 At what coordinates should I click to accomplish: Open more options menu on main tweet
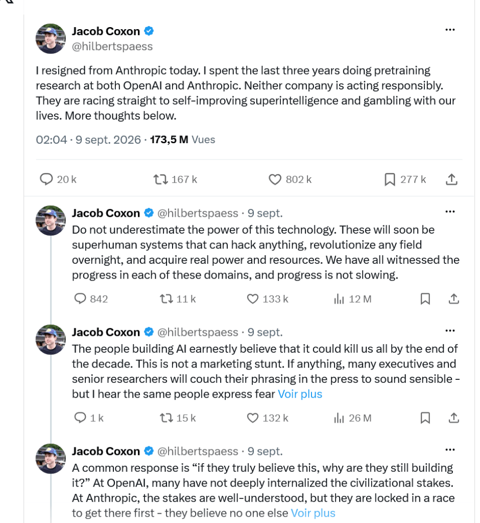pos(450,30)
